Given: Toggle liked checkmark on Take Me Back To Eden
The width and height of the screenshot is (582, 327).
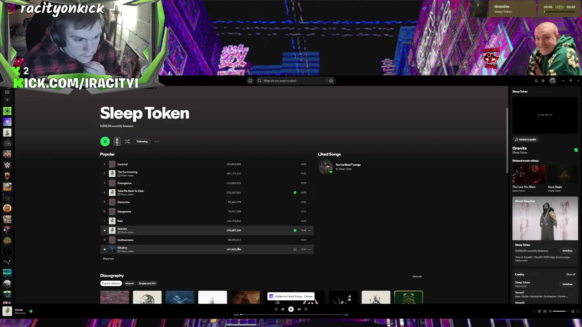Looking at the screenshot, I should click(x=295, y=193).
